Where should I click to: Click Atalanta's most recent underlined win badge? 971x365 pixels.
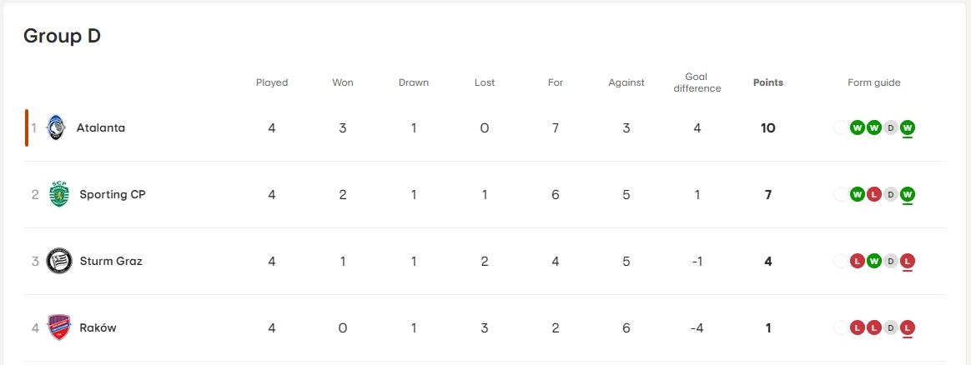(x=908, y=127)
